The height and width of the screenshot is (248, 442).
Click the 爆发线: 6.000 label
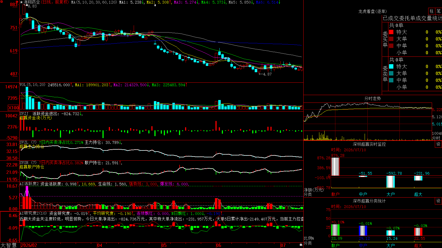[x=175, y=184]
